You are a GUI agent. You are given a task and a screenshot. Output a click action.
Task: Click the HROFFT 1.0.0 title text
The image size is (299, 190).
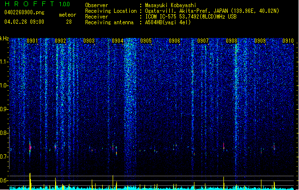point(37,4)
